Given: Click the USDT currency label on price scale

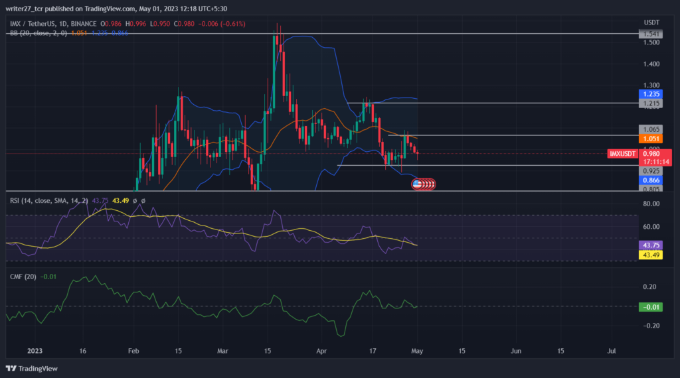Looking at the screenshot, I should click(651, 23).
